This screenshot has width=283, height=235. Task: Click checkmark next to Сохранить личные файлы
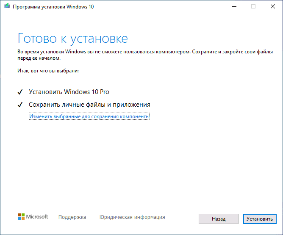click(x=20, y=105)
